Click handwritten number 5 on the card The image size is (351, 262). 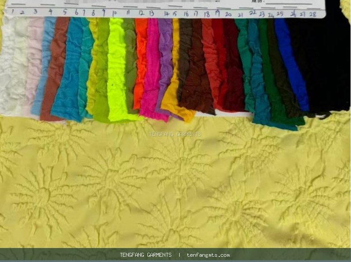click(65, 12)
